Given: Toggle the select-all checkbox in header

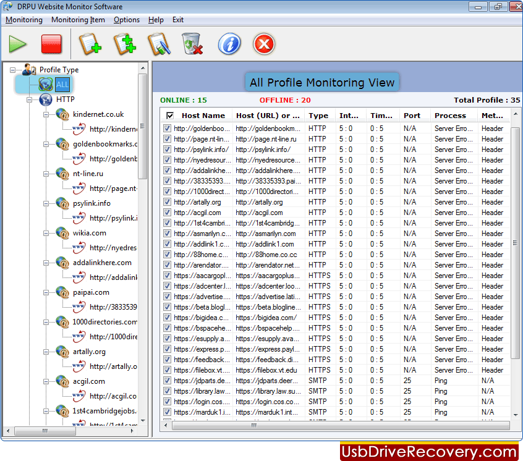Looking at the screenshot, I should pyautogui.click(x=170, y=116).
